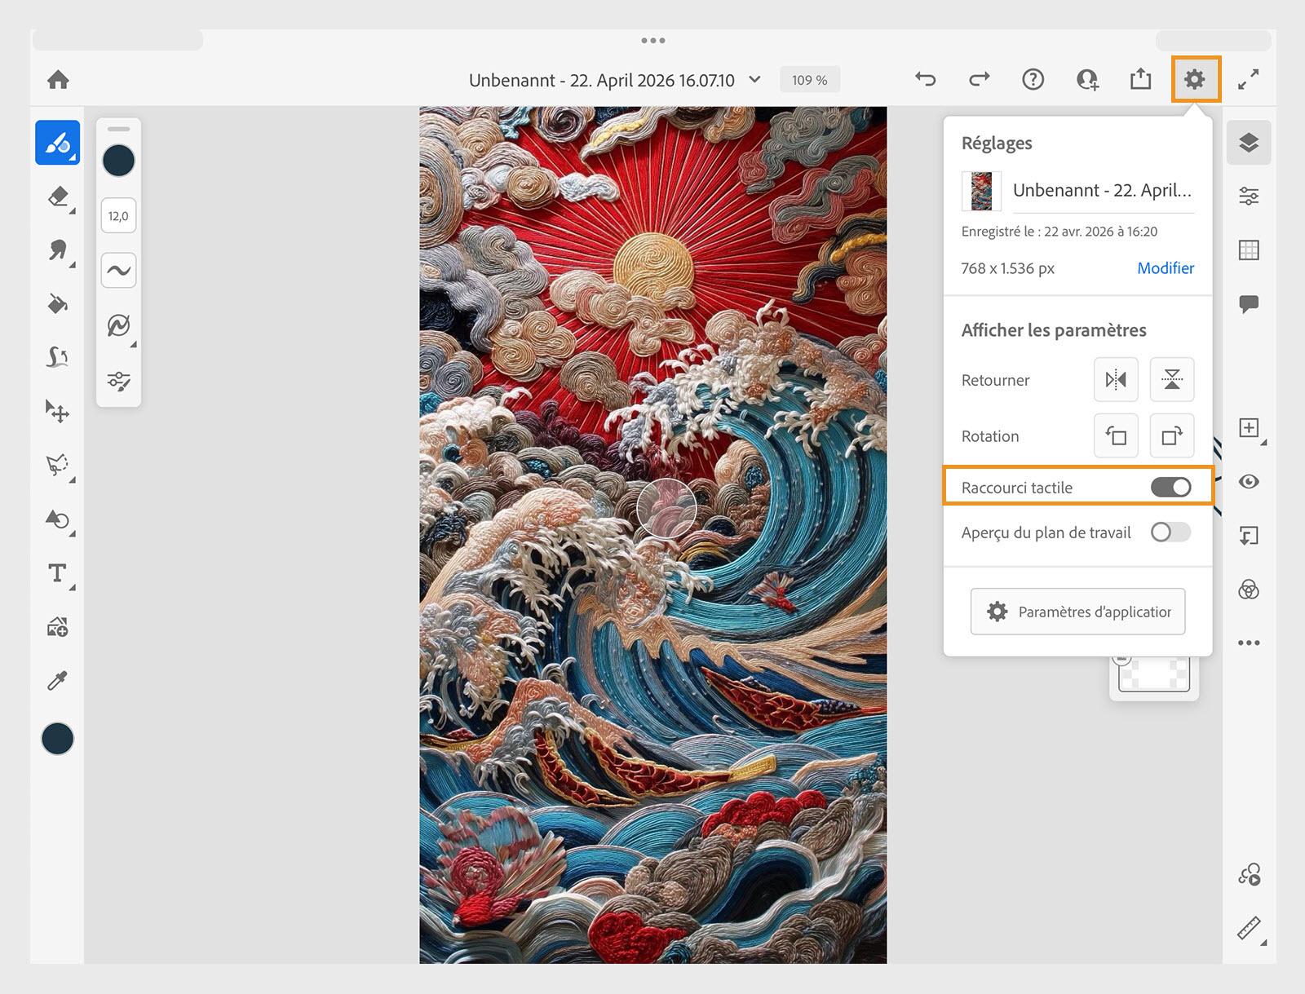Enable Aperçu du plan de travail

point(1170,532)
